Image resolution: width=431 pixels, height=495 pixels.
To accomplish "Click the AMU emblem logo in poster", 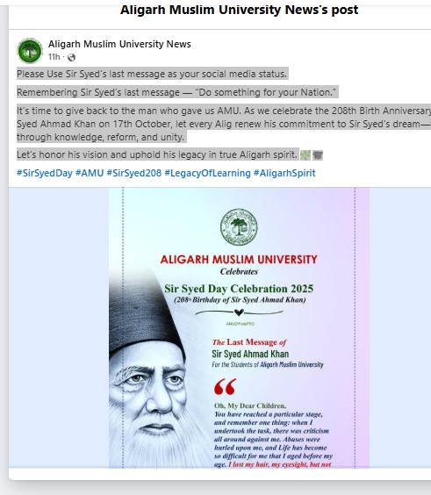I will coord(239,227).
